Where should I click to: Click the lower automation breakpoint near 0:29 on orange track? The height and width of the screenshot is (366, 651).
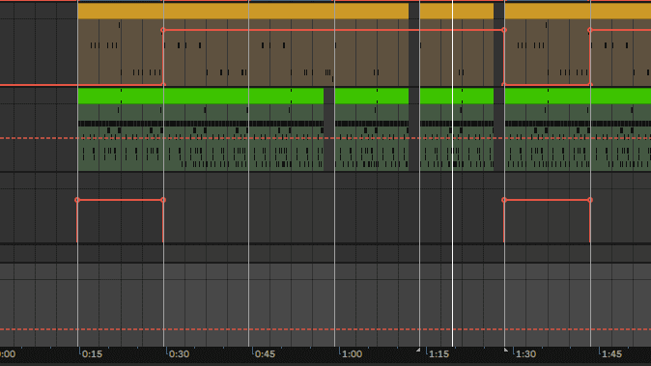pos(163,85)
